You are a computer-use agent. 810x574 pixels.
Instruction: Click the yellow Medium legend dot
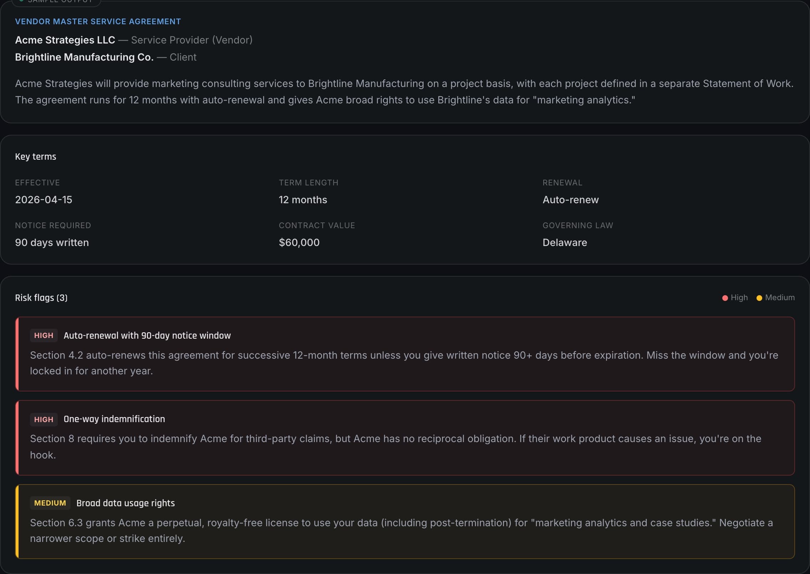tap(759, 298)
